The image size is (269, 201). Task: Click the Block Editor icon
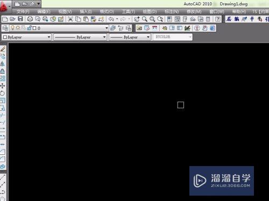(x=101, y=19)
